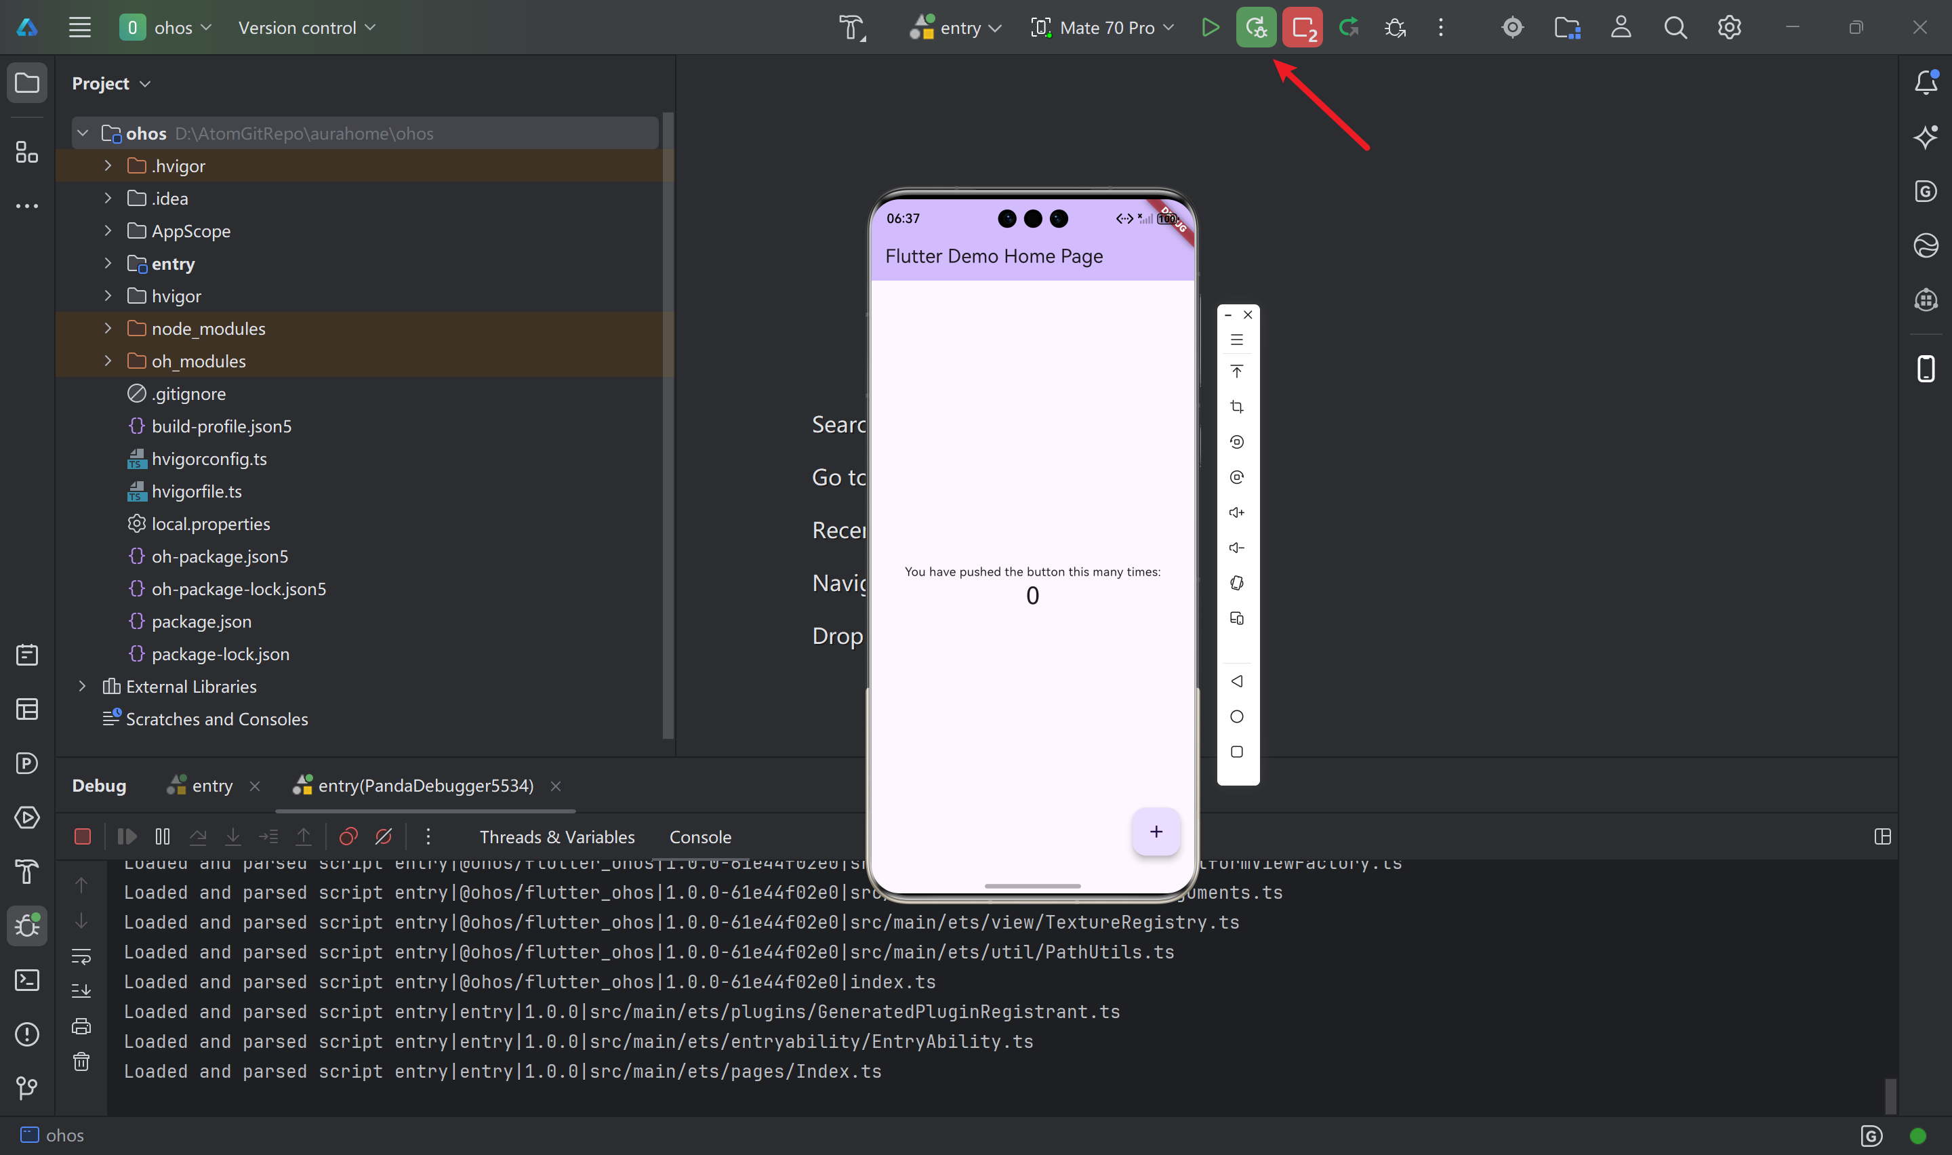Open the Version control dropdown
This screenshot has width=1952, height=1155.
306,28
